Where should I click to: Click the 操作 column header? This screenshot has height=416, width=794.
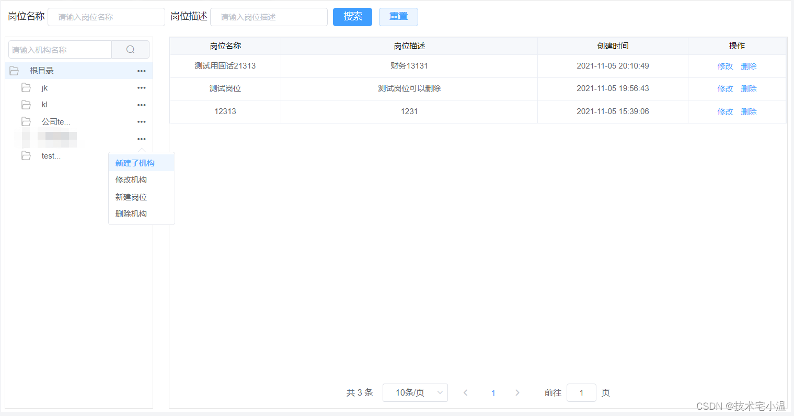coord(737,46)
